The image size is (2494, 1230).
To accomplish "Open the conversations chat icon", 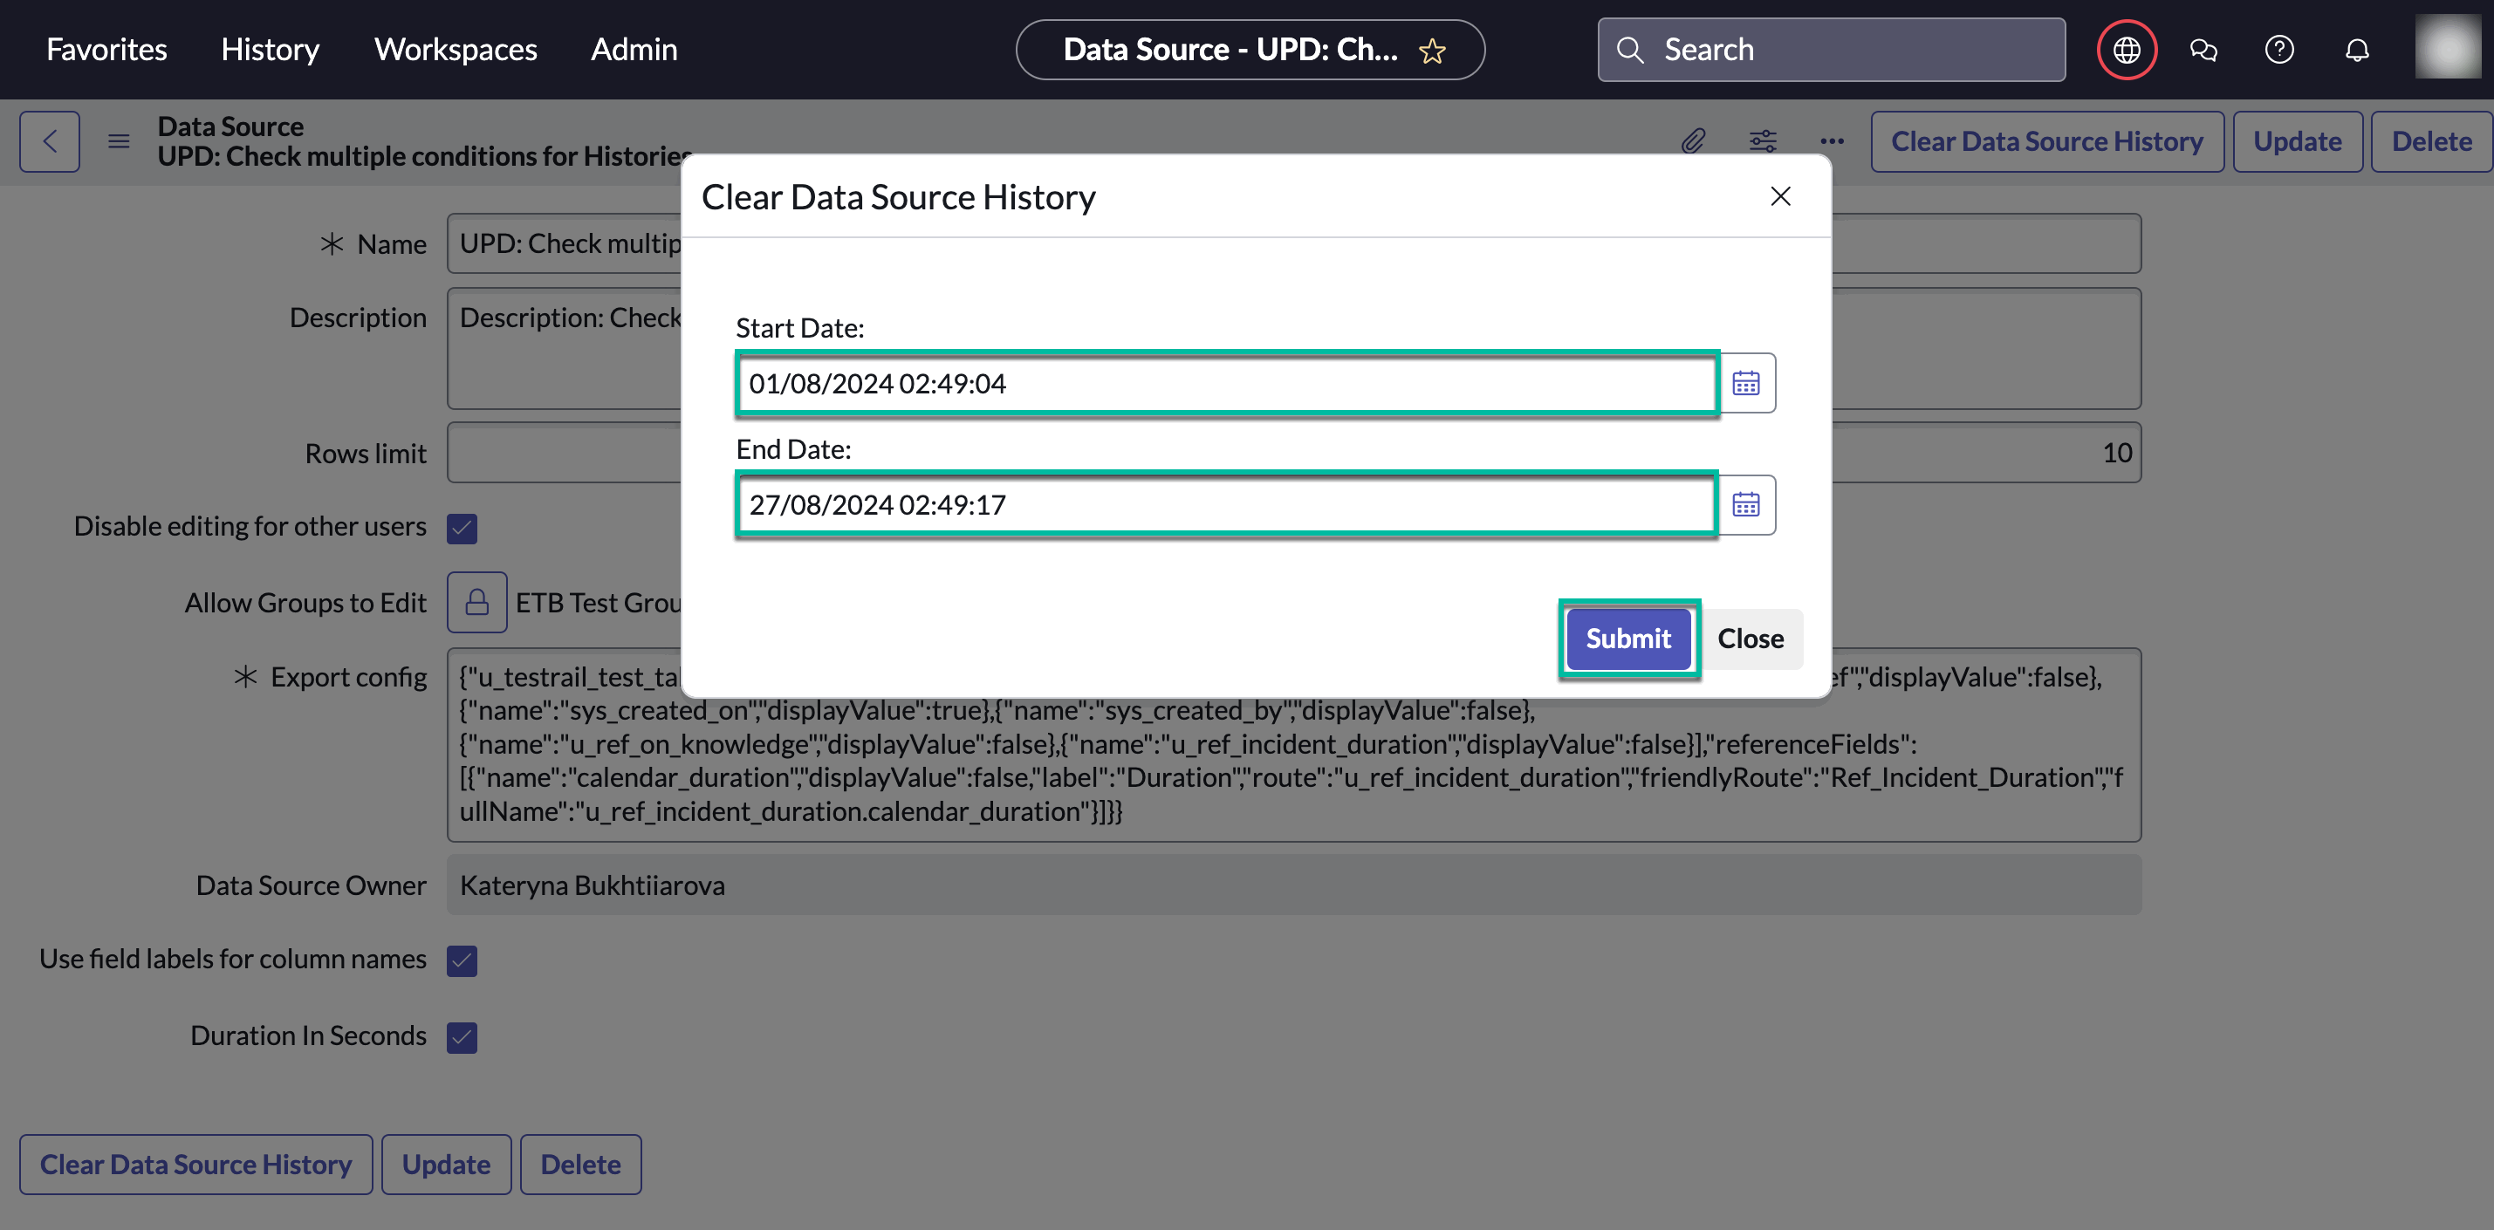I will click(2203, 50).
